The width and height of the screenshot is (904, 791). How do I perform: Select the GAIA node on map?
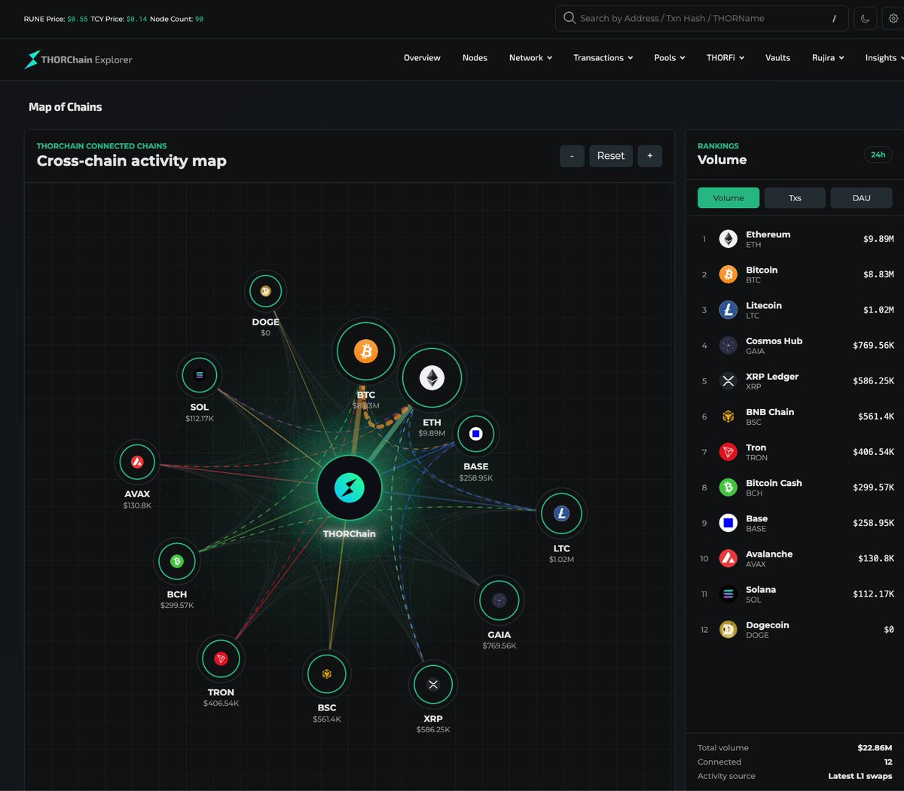click(499, 600)
